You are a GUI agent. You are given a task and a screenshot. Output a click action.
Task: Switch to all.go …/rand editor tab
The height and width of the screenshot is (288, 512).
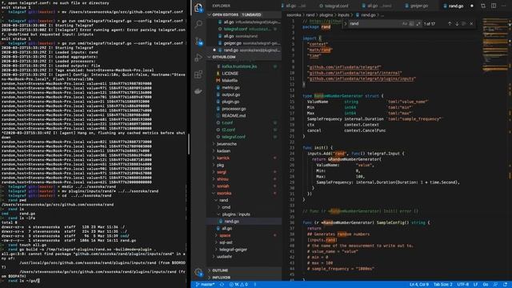[378, 6]
